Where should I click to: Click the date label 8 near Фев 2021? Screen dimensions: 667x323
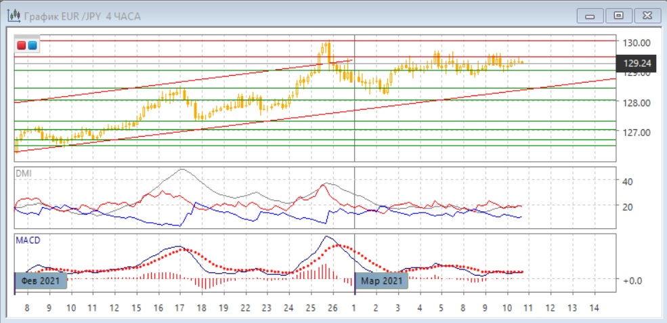pyautogui.click(x=27, y=308)
